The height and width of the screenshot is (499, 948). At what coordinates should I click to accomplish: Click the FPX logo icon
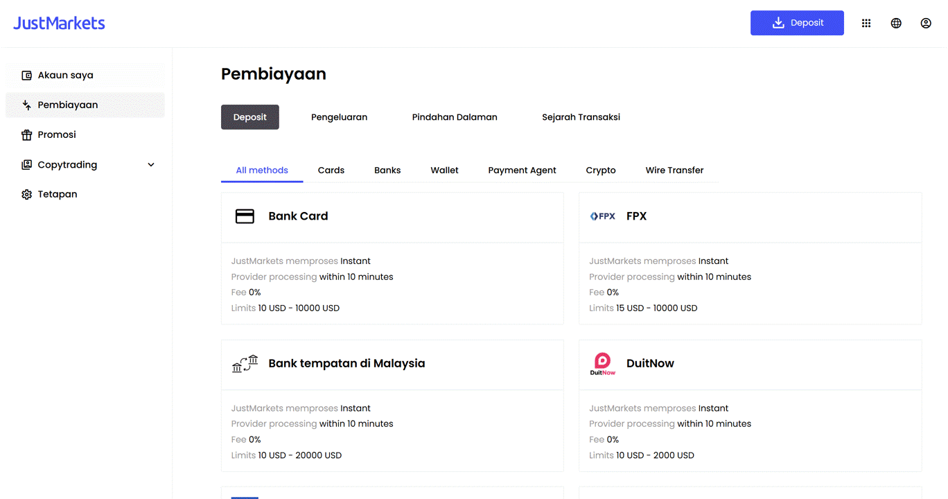(x=603, y=216)
